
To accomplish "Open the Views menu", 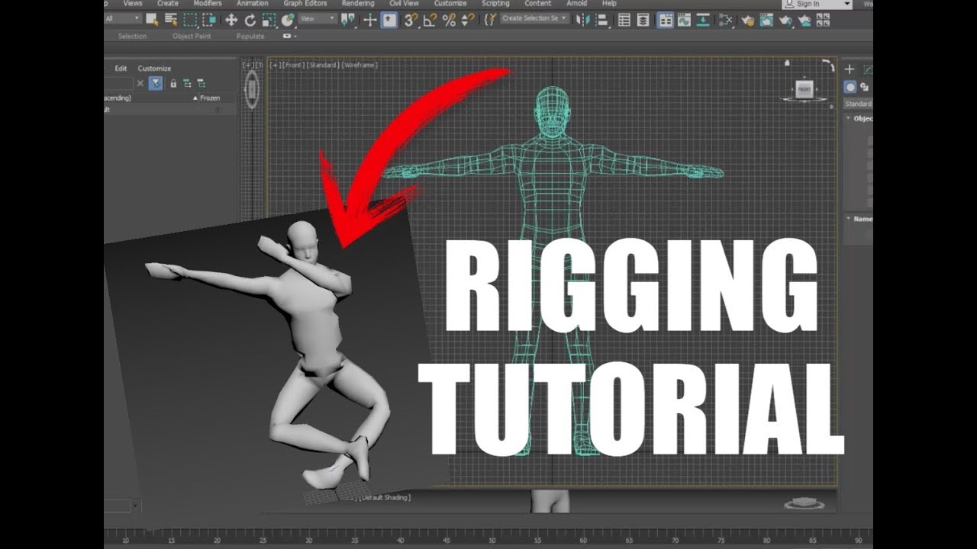I will (133, 4).
